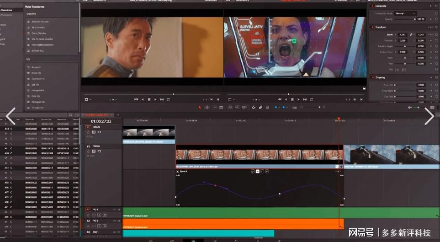Toggle loop playback in timeline viewer
440x242 pixels.
pyautogui.click(x=312, y=99)
